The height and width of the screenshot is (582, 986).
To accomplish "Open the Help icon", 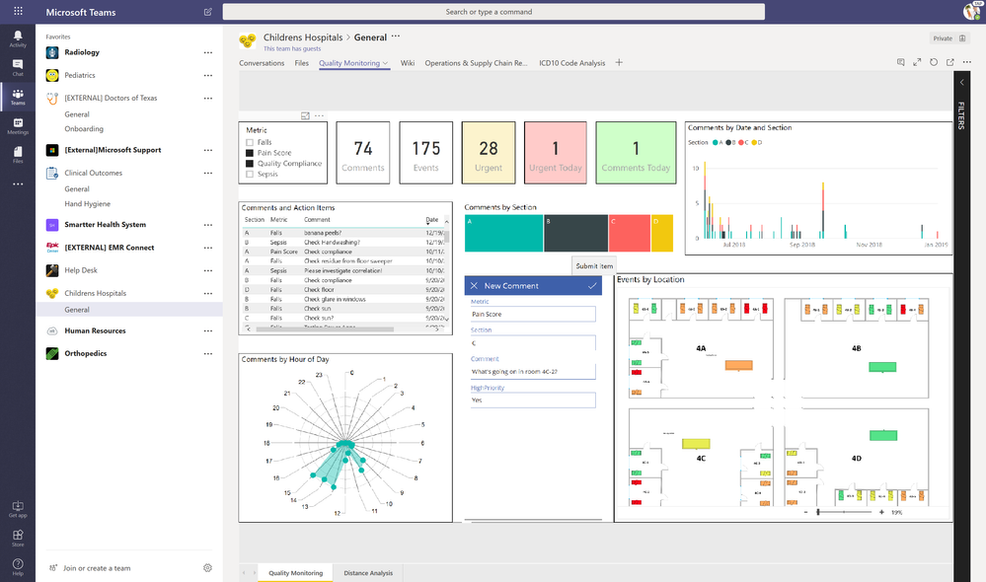I will [x=18, y=567].
